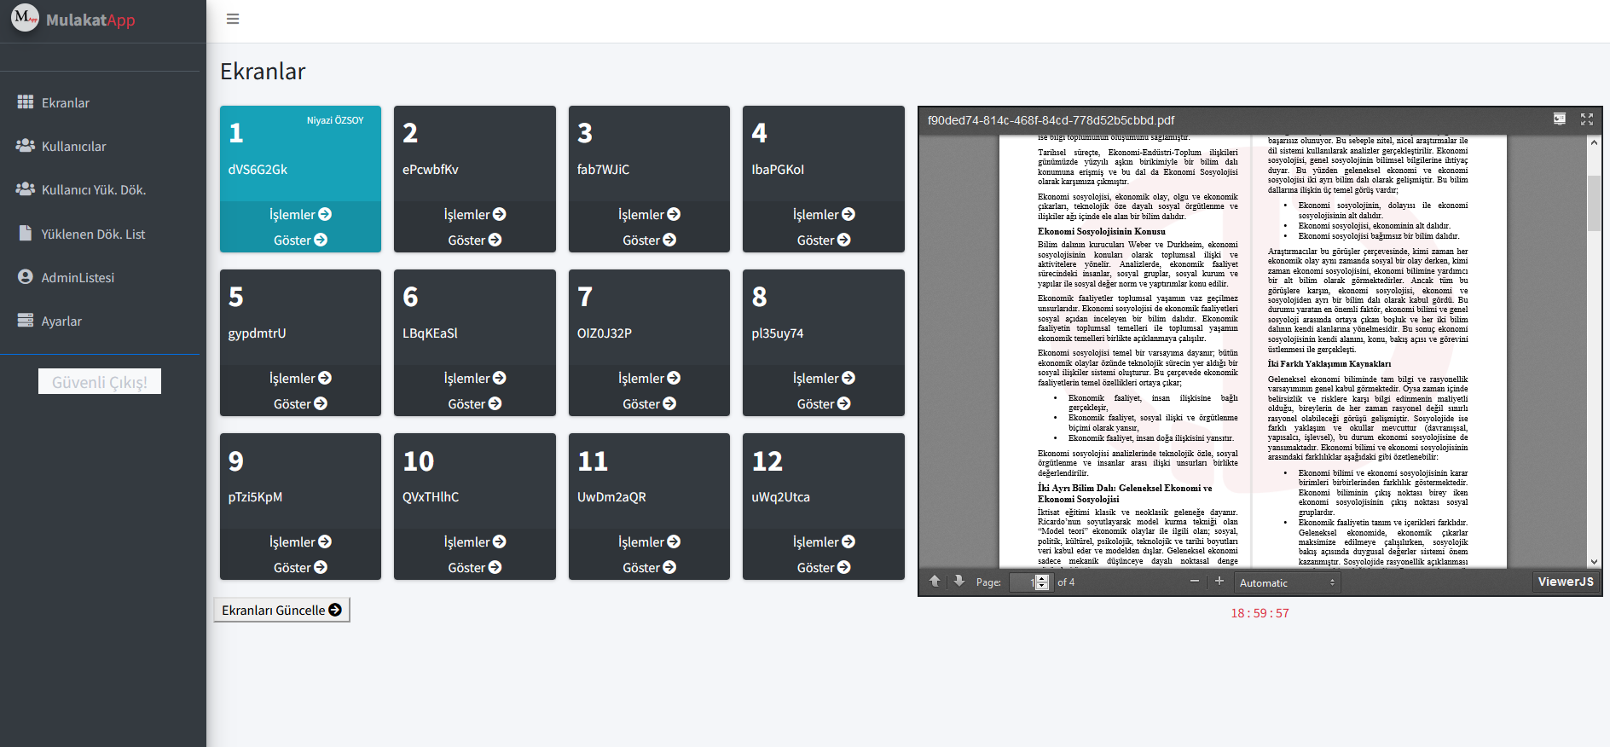
Task: Click the Ekranları Güncelle button
Action: click(x=281, y=610)
